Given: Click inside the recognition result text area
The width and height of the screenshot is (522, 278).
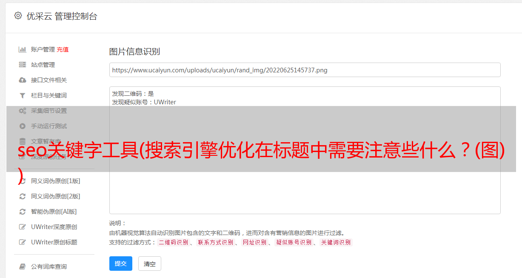Looking at the screenshot, I should tap(305, 150).
